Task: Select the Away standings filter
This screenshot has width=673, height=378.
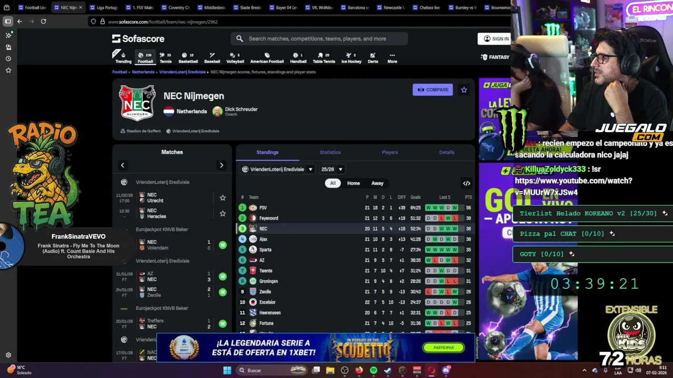Action: [378, 183]
